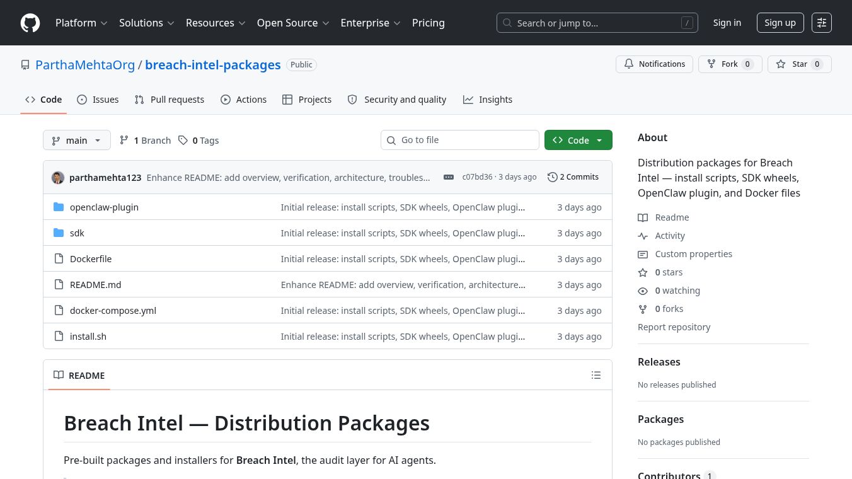Screen dimensions: 852x479
Task: View the 2 Commits history
Action: 573,177
